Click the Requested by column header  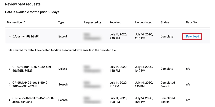(93, 22)
